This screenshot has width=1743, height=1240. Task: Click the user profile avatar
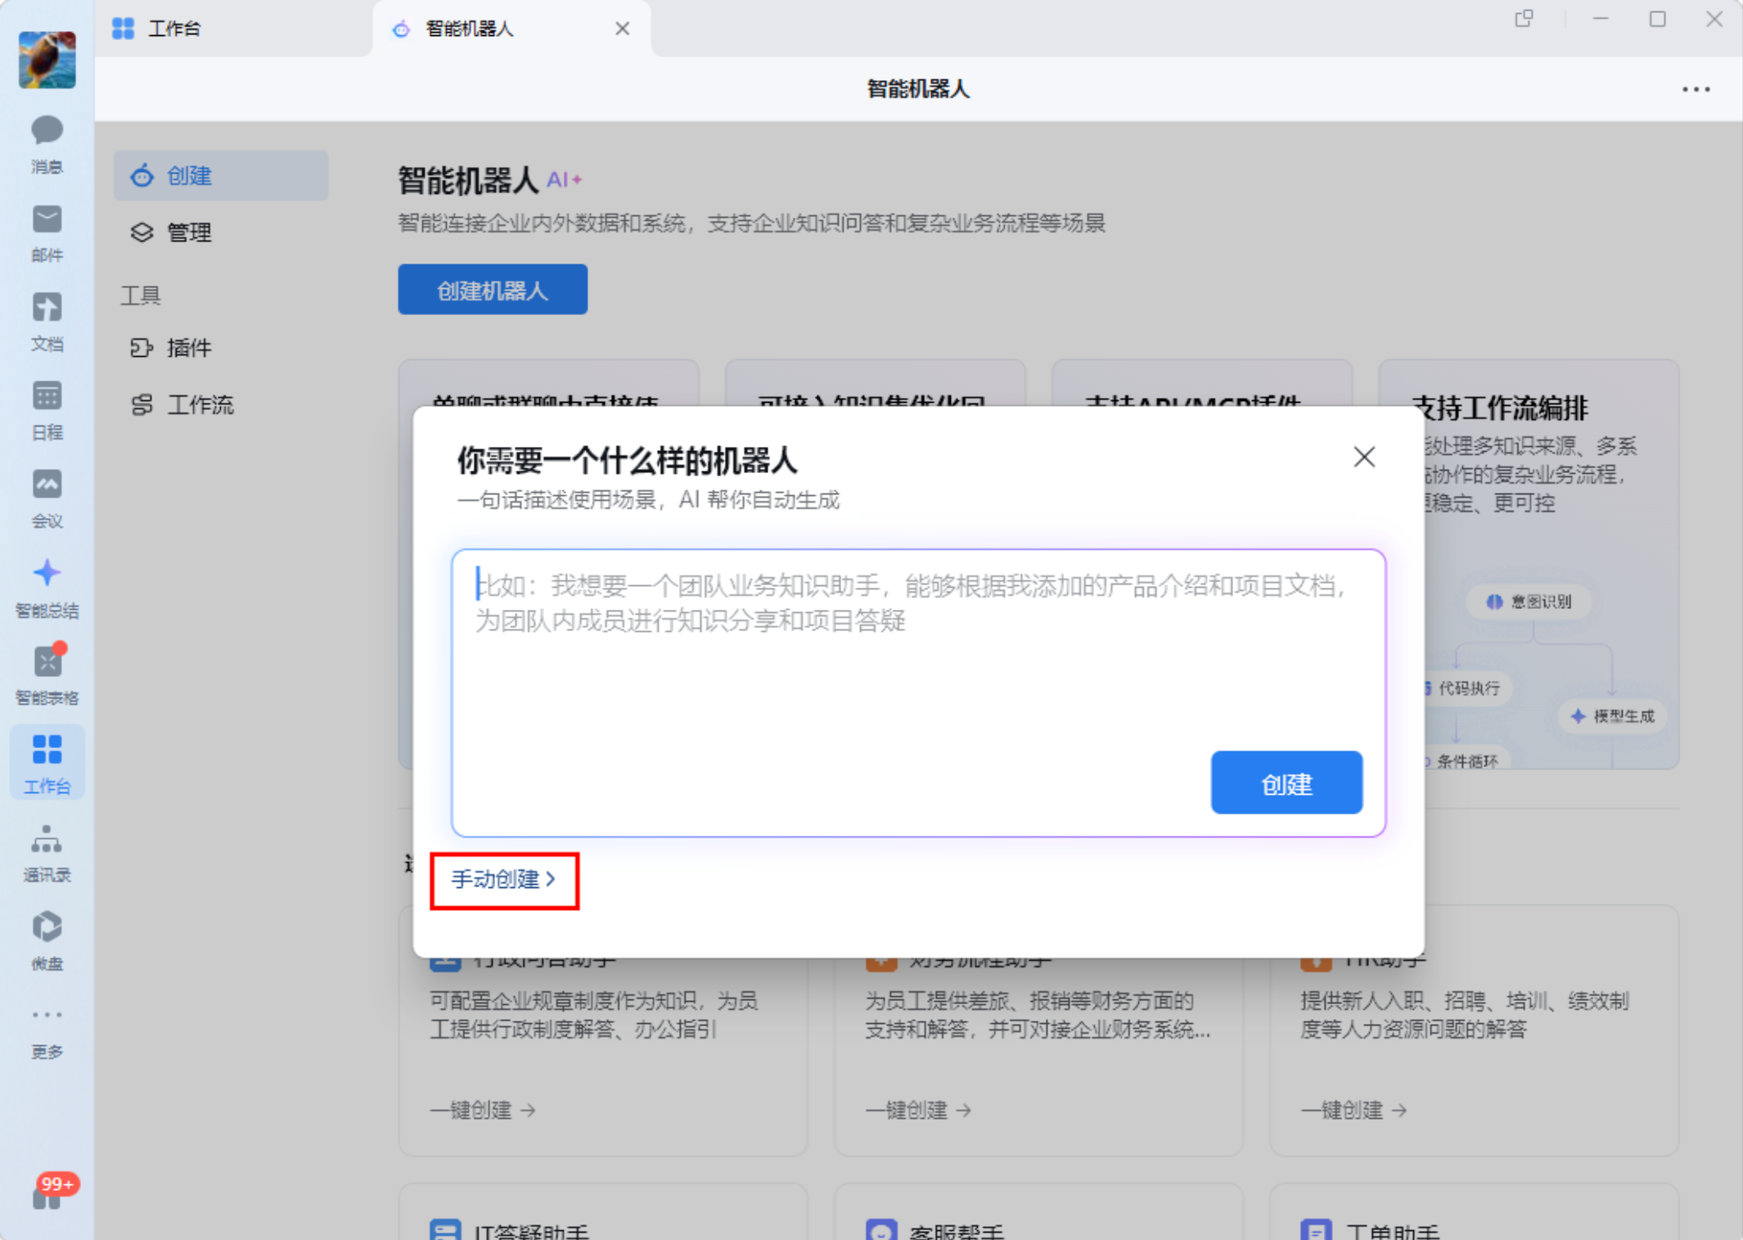coord(47,60)
